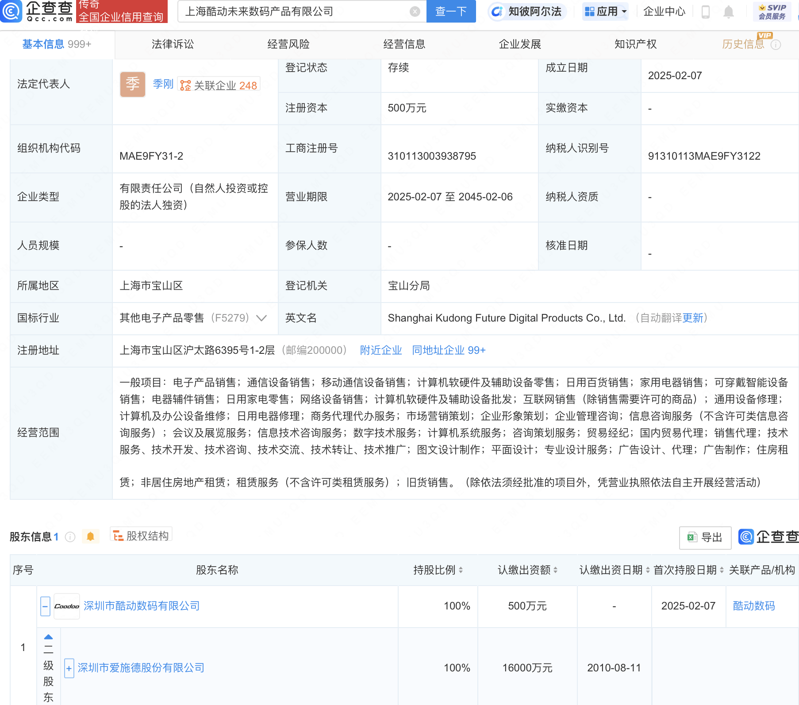Click info icon next to 历史信息

[776, 44]
